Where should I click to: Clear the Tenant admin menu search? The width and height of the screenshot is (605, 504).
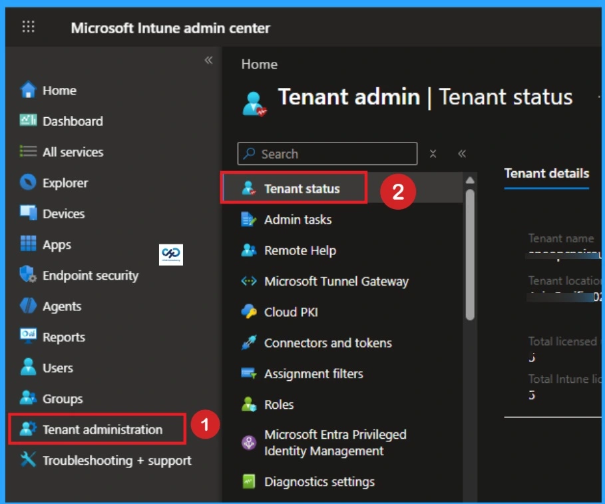tap(433, 154)
